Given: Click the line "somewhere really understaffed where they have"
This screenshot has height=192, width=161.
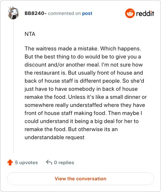Looking at the screenshot, I should (x=85, y=105).
